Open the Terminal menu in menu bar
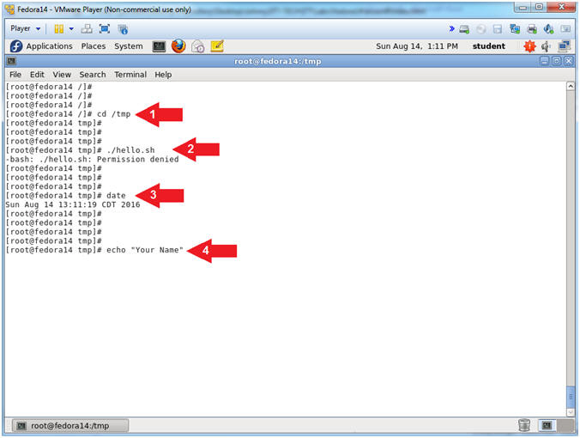 tap(130, 75)
